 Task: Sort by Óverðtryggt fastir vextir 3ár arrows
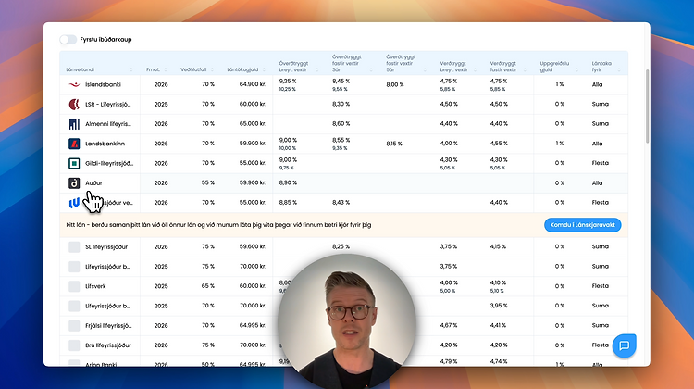[x=371, y=69]
